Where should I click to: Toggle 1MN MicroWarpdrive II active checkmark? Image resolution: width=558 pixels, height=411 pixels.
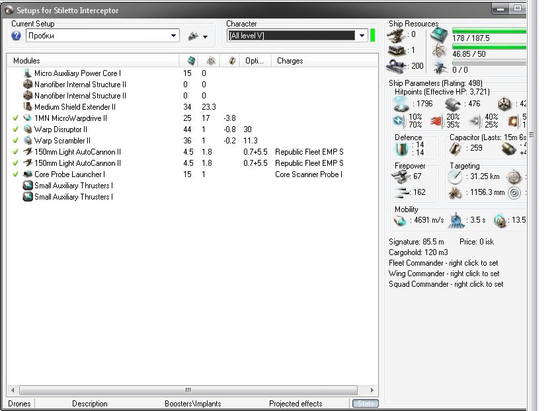pyautogui.click(x=15, y=118)
